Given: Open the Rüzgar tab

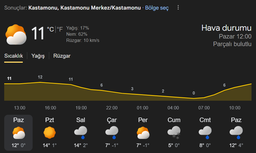Looking at the screenshot, I should click(62, 56).
